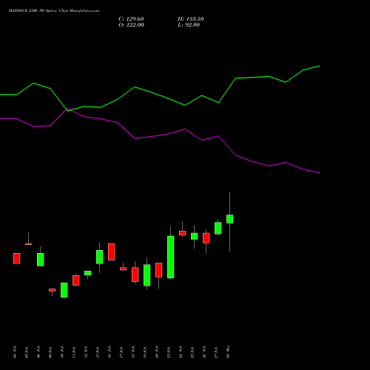The width and height of the screenshot is (370, 370).
Task: Select the close value C: 129.60
Action: pyautogui.click(x=131, y=19)
